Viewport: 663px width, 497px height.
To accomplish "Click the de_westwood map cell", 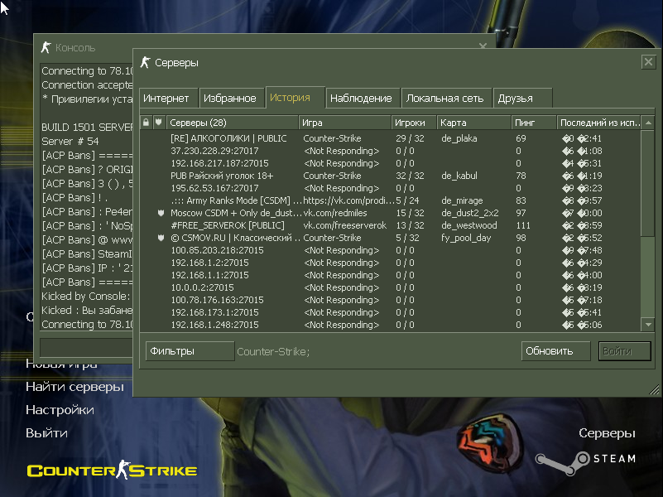I will tap(469, 226).
